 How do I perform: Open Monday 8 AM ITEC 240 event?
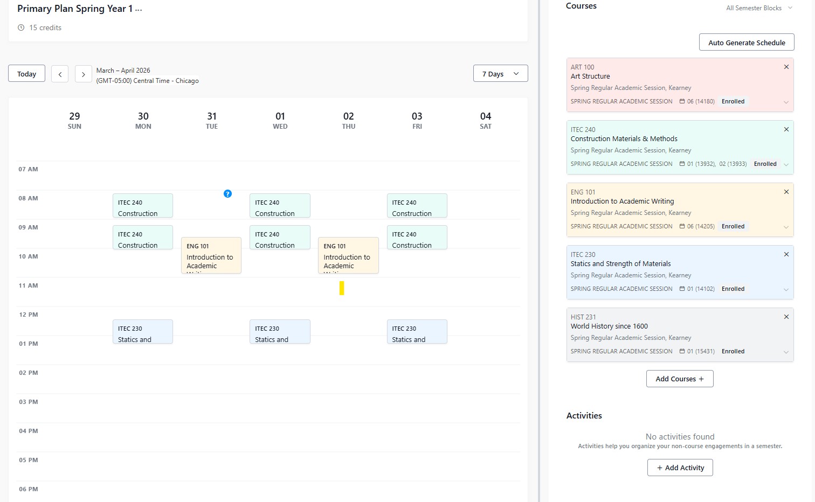pos(142,206)
